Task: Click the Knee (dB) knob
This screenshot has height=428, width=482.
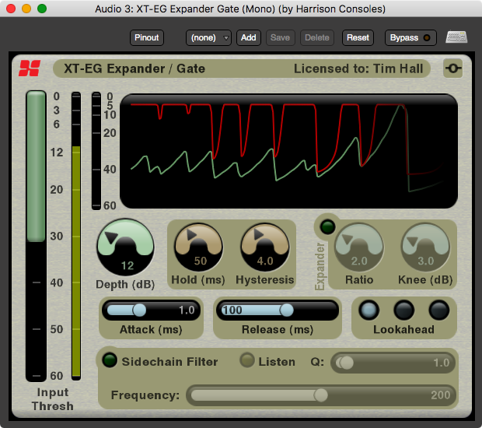Action: [x=425, y=247]
